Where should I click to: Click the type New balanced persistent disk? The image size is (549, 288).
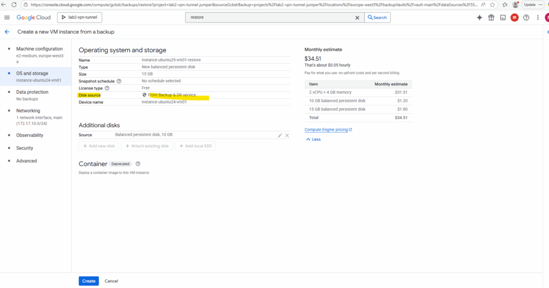click(168, 67)
